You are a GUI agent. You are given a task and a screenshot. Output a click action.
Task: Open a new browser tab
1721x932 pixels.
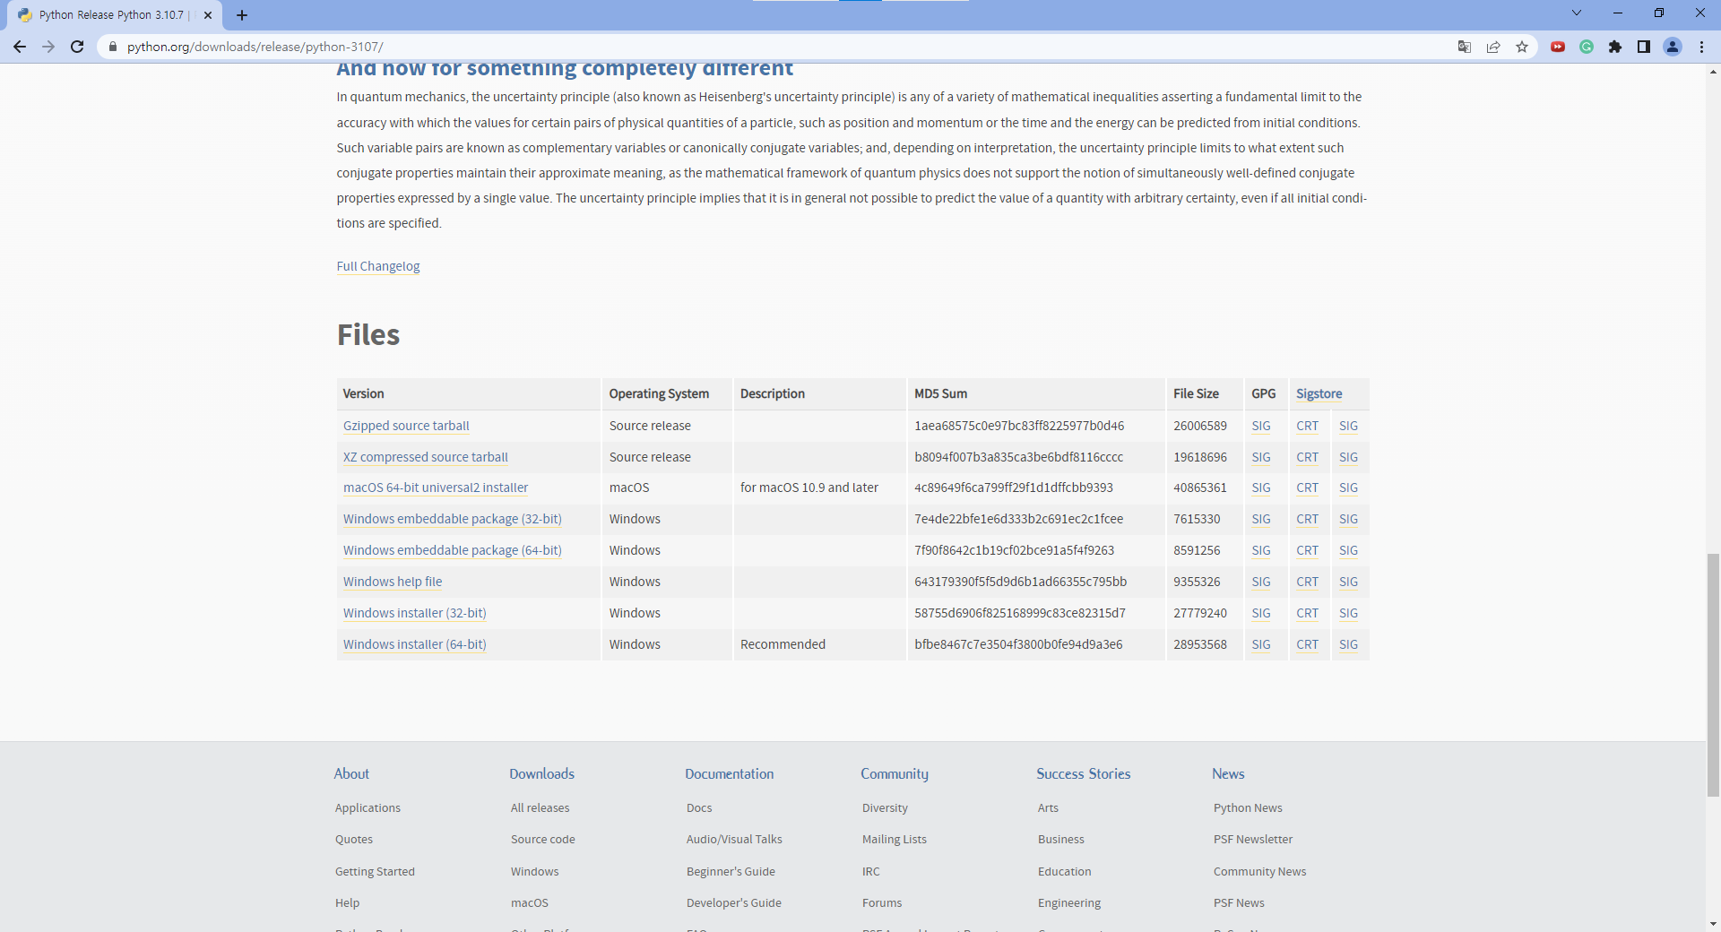point(242,15)
